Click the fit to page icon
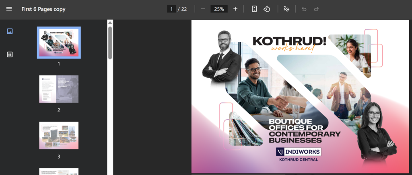 pyautogui.click(x=254, y=9)
